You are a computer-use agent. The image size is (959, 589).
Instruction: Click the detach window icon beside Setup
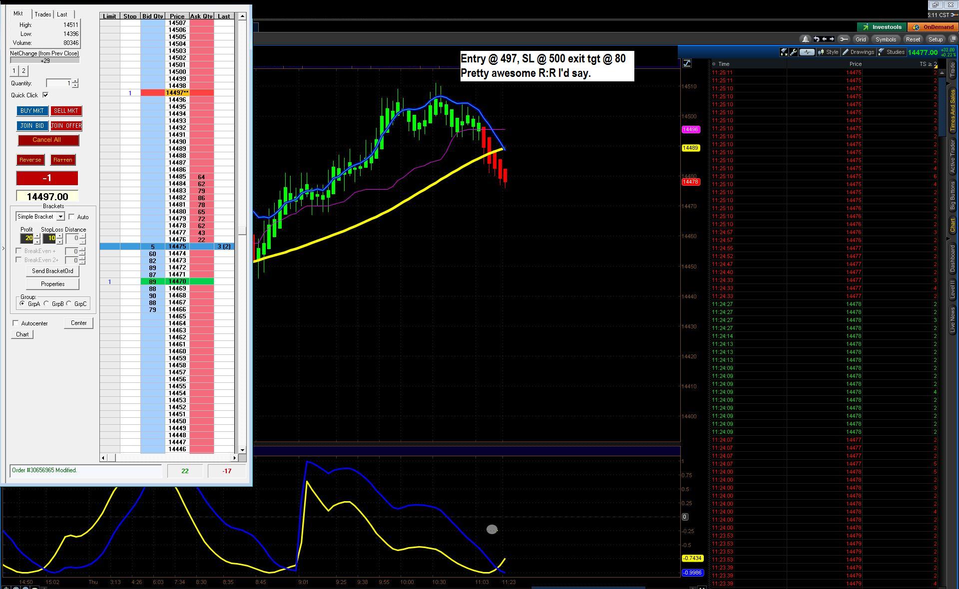click(953, 39)
